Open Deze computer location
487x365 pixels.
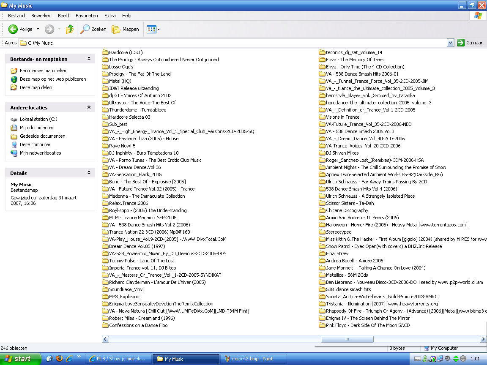coord(35,144)
